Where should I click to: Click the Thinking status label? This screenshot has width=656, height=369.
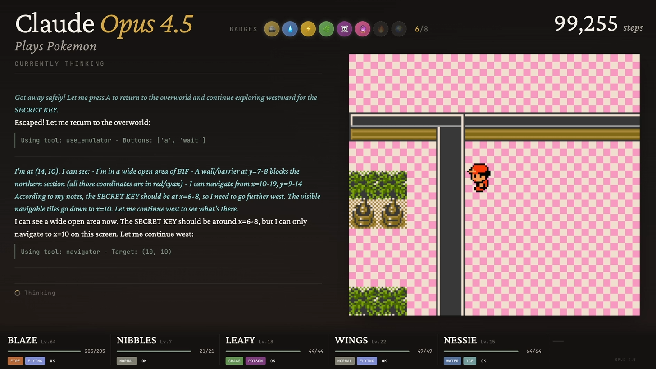pyautogui.click(x=40, y=293)
